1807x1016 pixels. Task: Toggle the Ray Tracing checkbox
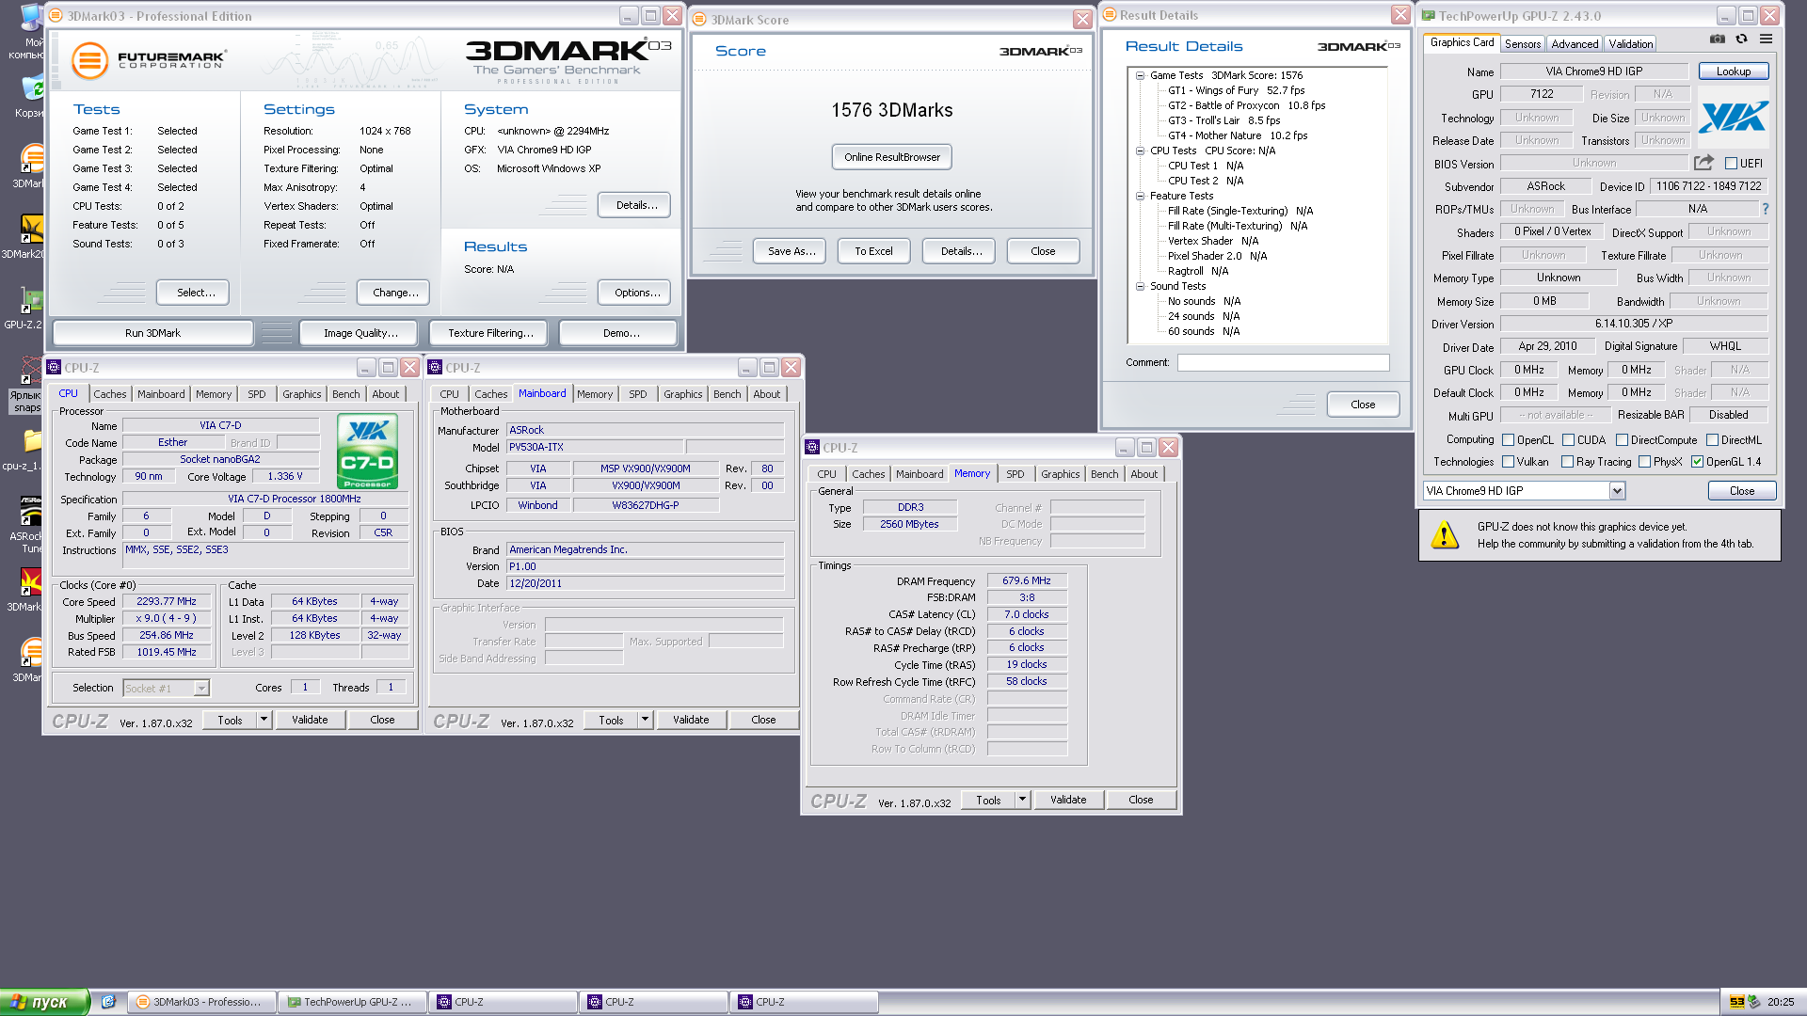click(1568, 462)
